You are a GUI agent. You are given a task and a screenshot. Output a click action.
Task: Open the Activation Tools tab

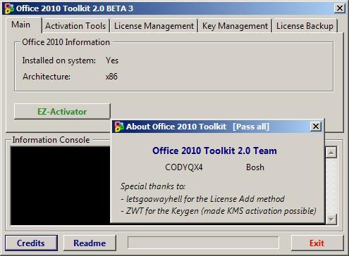click(75, 26)
